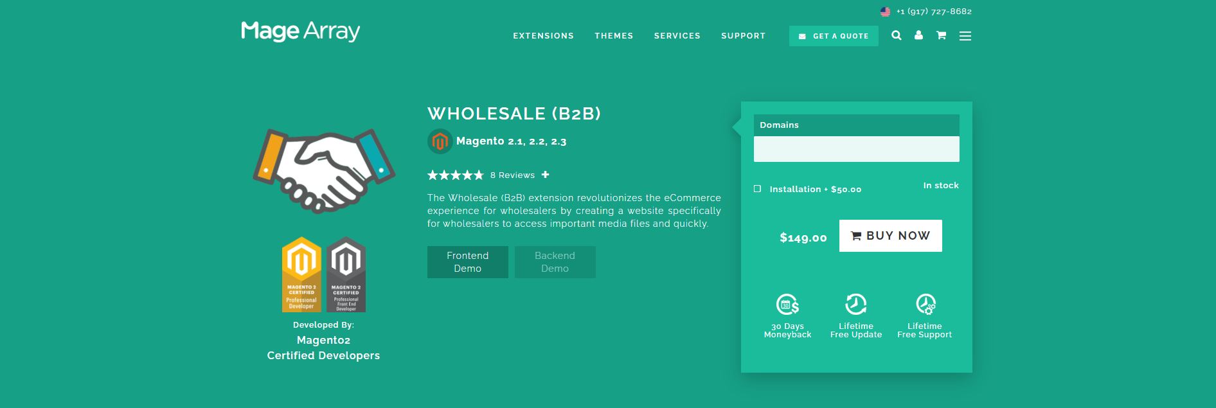The height and width of the screenshot is (408, 1216).
Task: Click the In stock status text
Action: click(x=941, y=186)
